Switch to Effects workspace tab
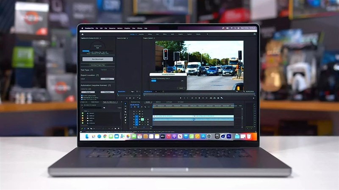The width and height of the screenshot is (339, 190). click(165, 34)
